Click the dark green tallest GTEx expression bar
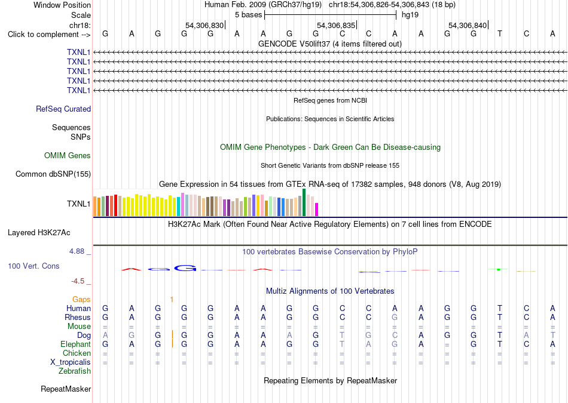 [304, 202]
